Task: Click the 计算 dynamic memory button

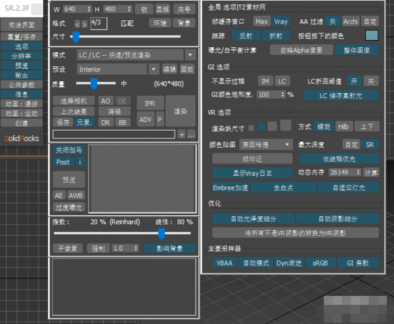Action: pos(372,172)
